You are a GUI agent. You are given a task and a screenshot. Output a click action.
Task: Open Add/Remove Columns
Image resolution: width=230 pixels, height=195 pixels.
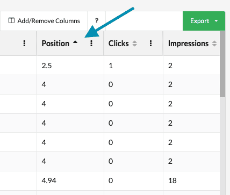pos(44,21)
